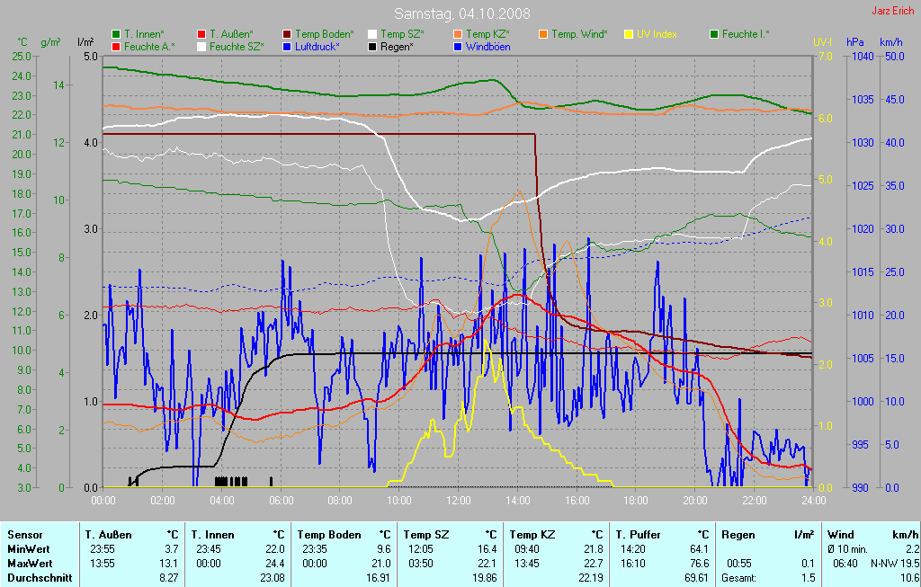The height and width of the screenshot is (587, 921).
Task: Select the Sensor header in the table
Action: tap(24, 534)
